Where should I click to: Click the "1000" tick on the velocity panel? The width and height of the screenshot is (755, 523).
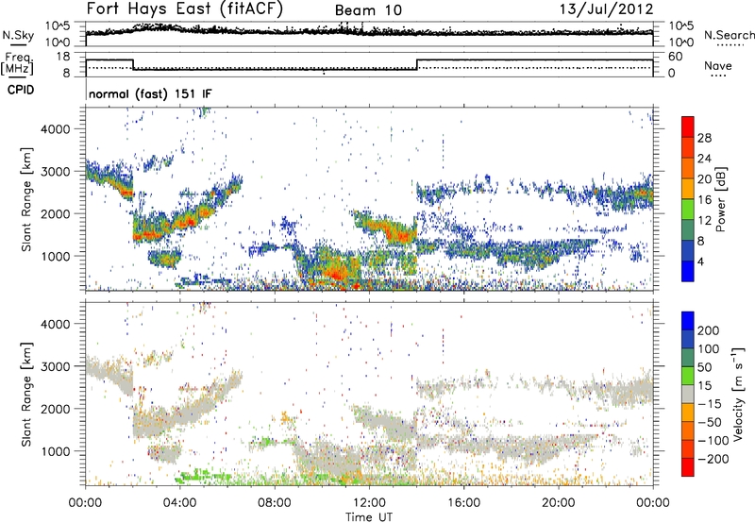pos(55,451)
